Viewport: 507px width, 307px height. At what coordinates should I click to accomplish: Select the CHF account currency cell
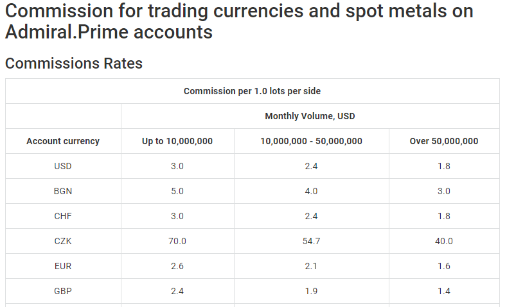pyautogui.click(x=63, y=216)
